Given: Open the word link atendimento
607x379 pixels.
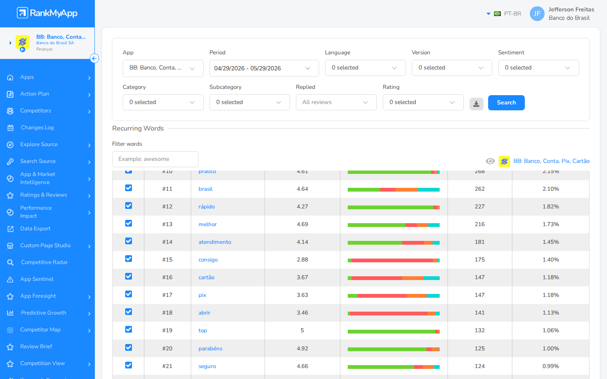Looking at the screenshot, I should click(215, 242).
